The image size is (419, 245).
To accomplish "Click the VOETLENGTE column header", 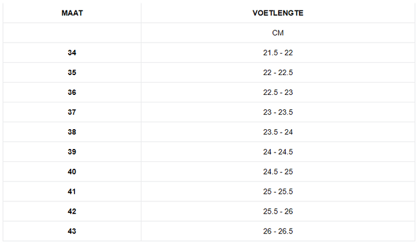I will point(278,13).
